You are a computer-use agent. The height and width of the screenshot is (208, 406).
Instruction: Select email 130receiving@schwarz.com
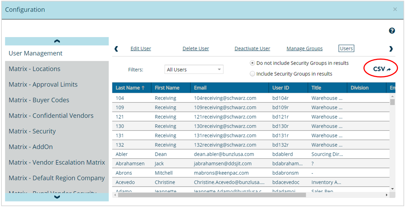point(225,126)
